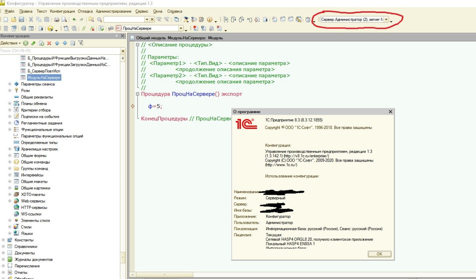Open the Отладка menu
The height and width of the screenshot is (279, 476).
pos(85,11)
